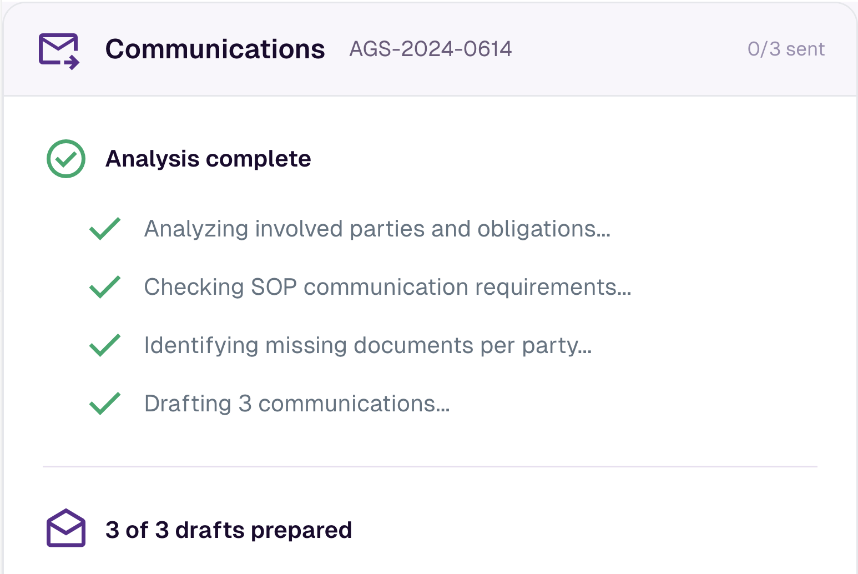Click the green Analysis complete circle checkmark

[x=66, y=159]
